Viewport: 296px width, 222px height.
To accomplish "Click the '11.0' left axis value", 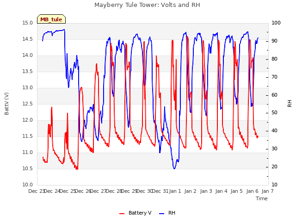I will point(27,153).
